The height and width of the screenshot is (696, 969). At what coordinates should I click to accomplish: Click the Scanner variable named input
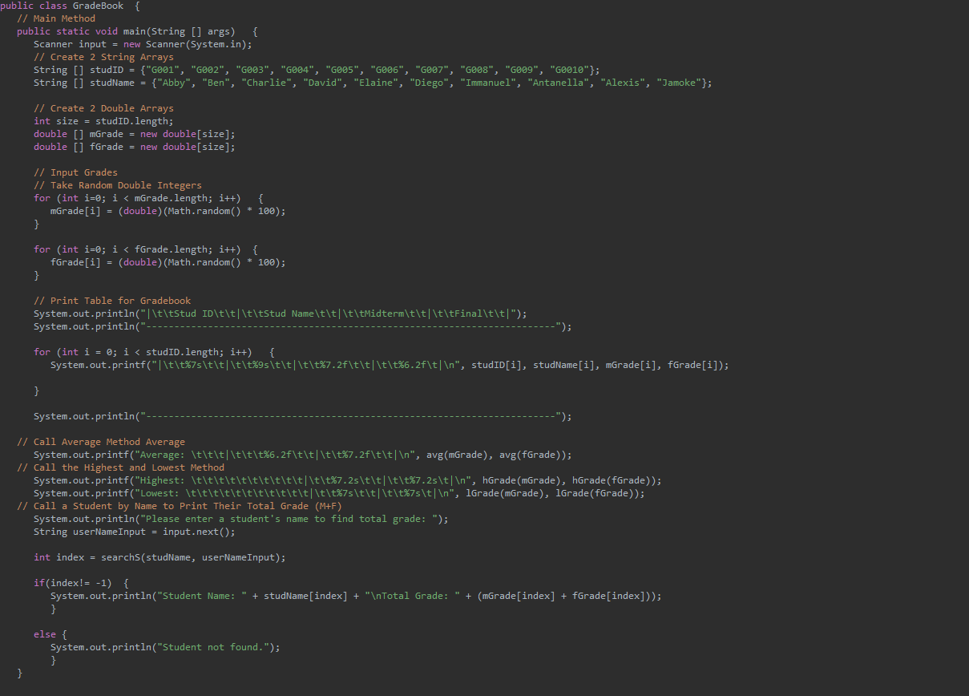93,43
